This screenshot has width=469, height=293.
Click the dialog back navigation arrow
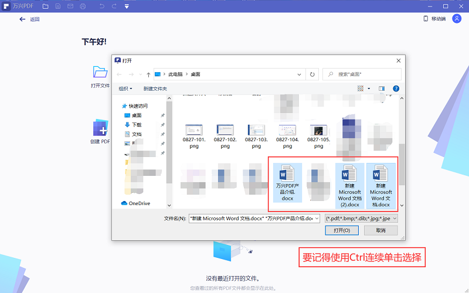point(120,74)
